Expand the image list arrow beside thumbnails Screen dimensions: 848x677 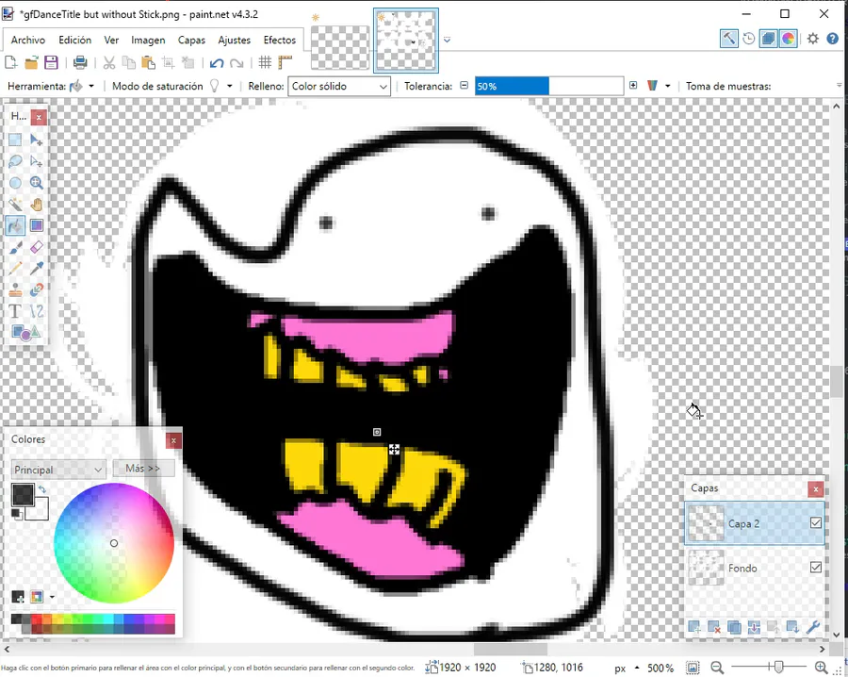(x=447, y=40)
